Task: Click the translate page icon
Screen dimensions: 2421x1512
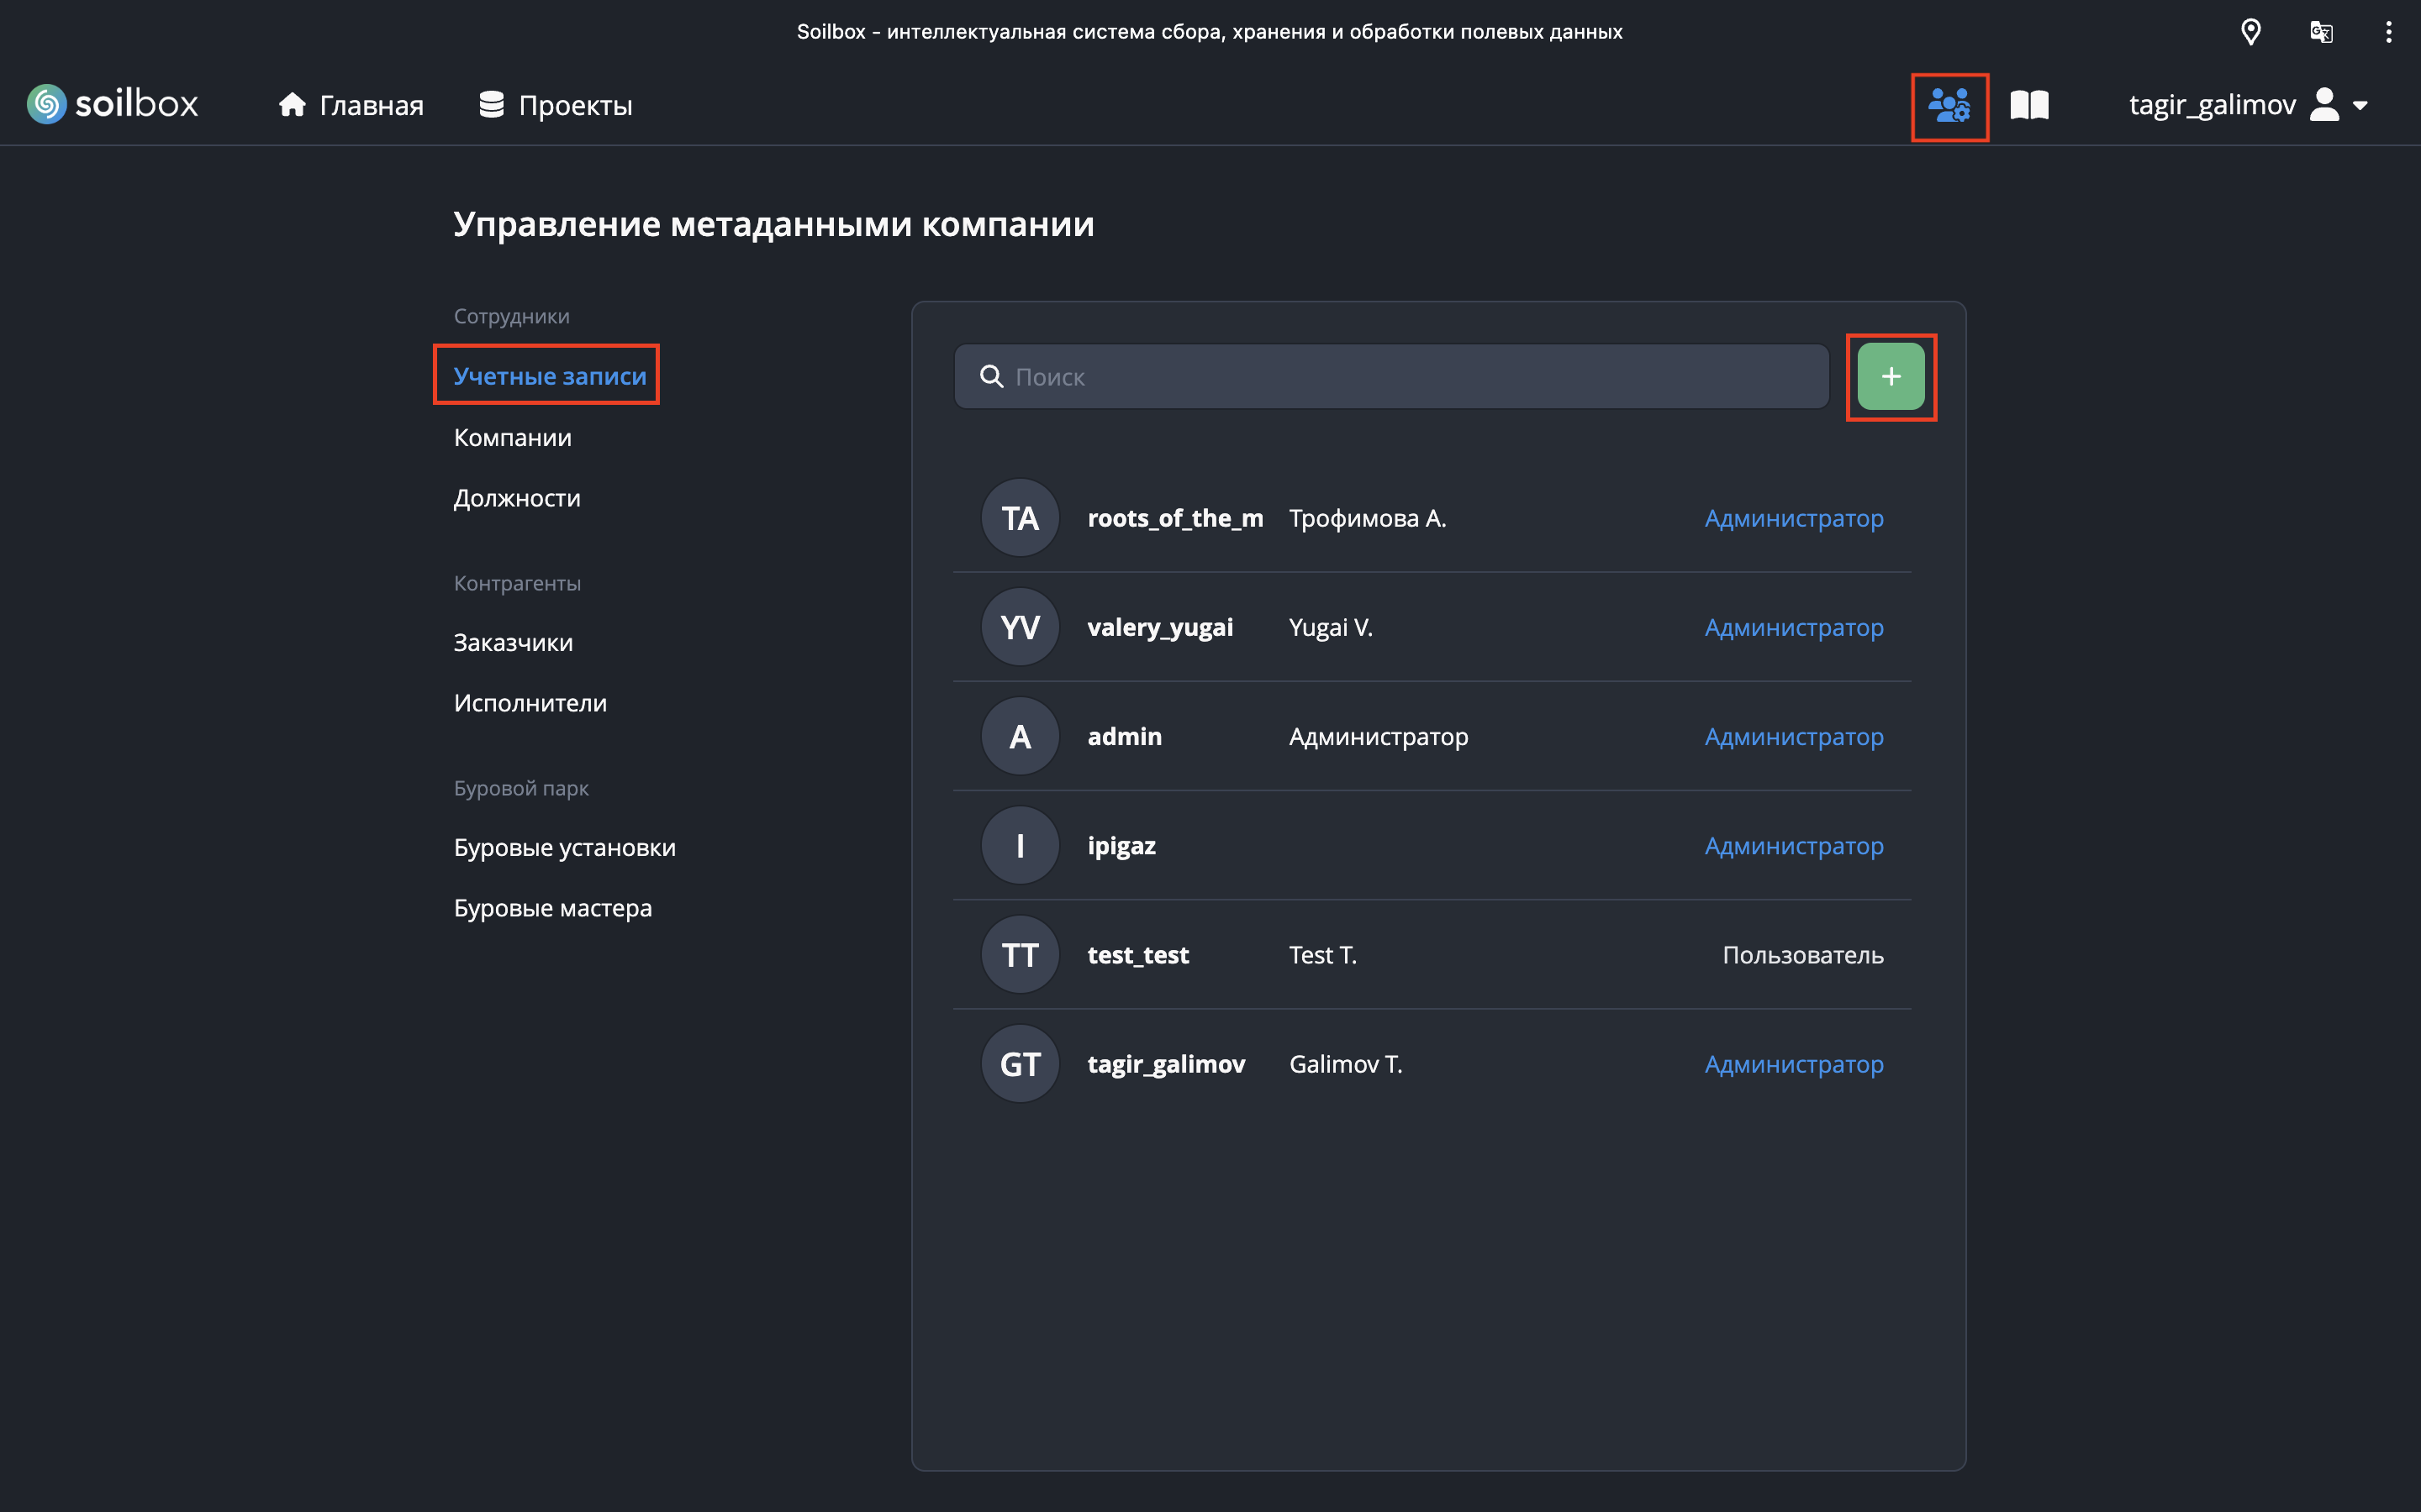Action: (2321, 32)
